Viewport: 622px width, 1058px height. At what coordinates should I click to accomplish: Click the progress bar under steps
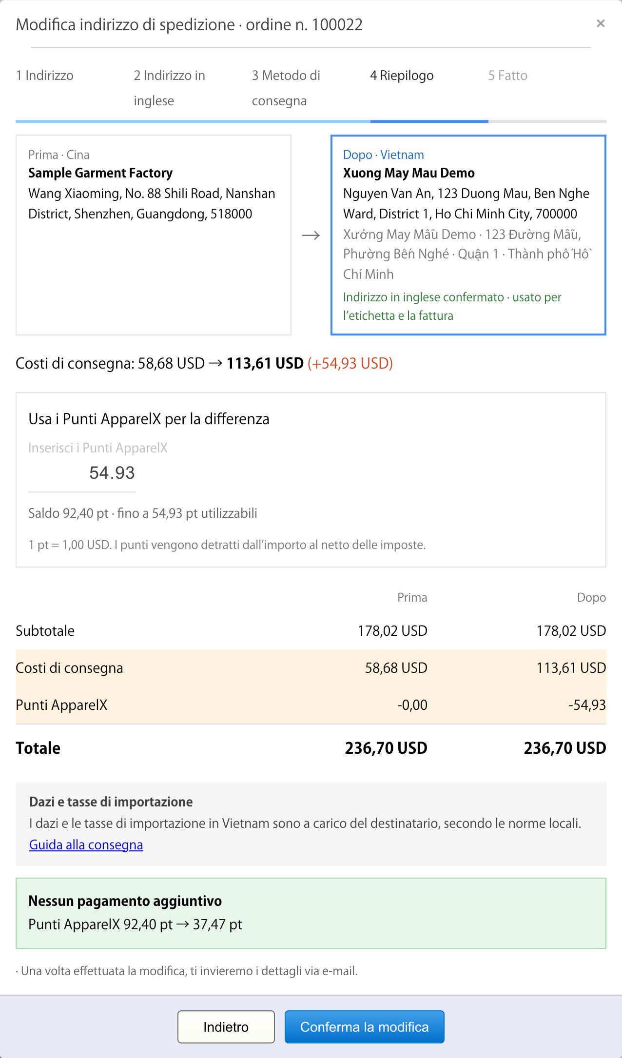click(311, 121)
